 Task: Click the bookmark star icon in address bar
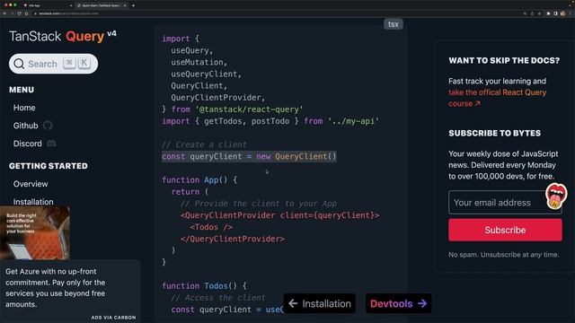pyautogui.click(x=539, y=13)
